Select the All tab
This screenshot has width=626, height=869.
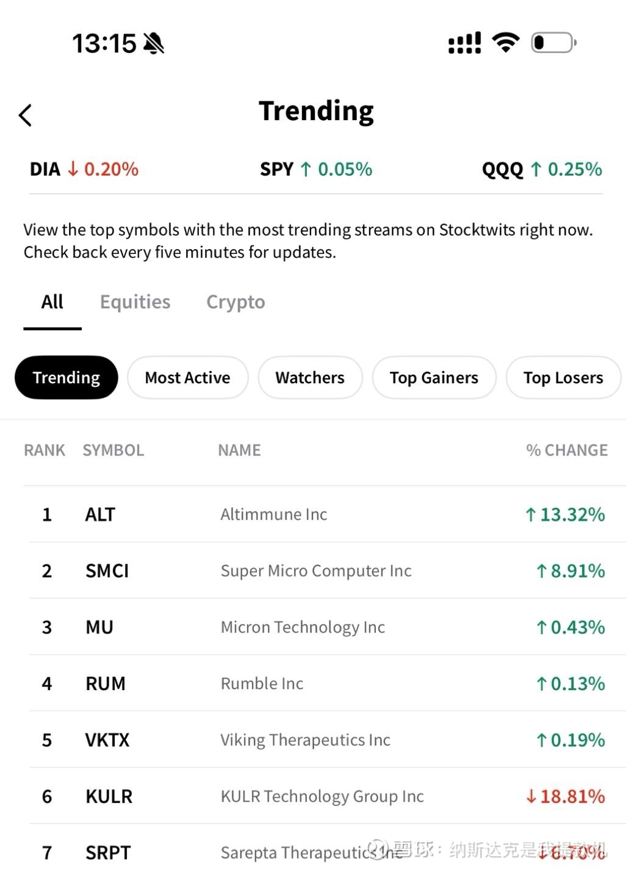pyautogui.click(x=52, y=302)
